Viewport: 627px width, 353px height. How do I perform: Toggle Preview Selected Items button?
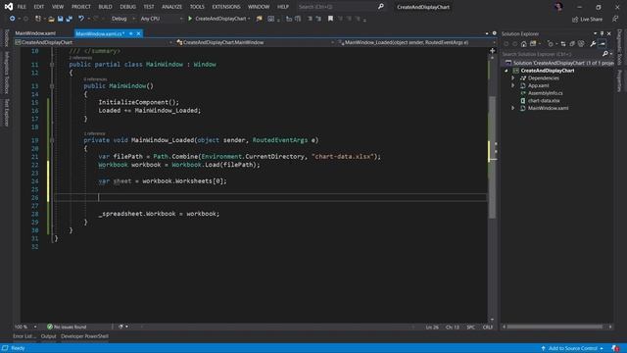coord(603,43)
